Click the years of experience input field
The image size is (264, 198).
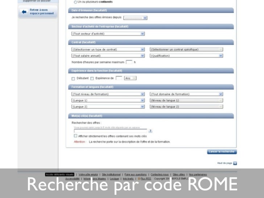(x=119, y=78)
